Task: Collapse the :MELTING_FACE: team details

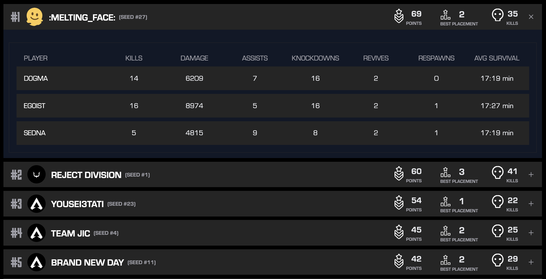Action: coord(531,17)
